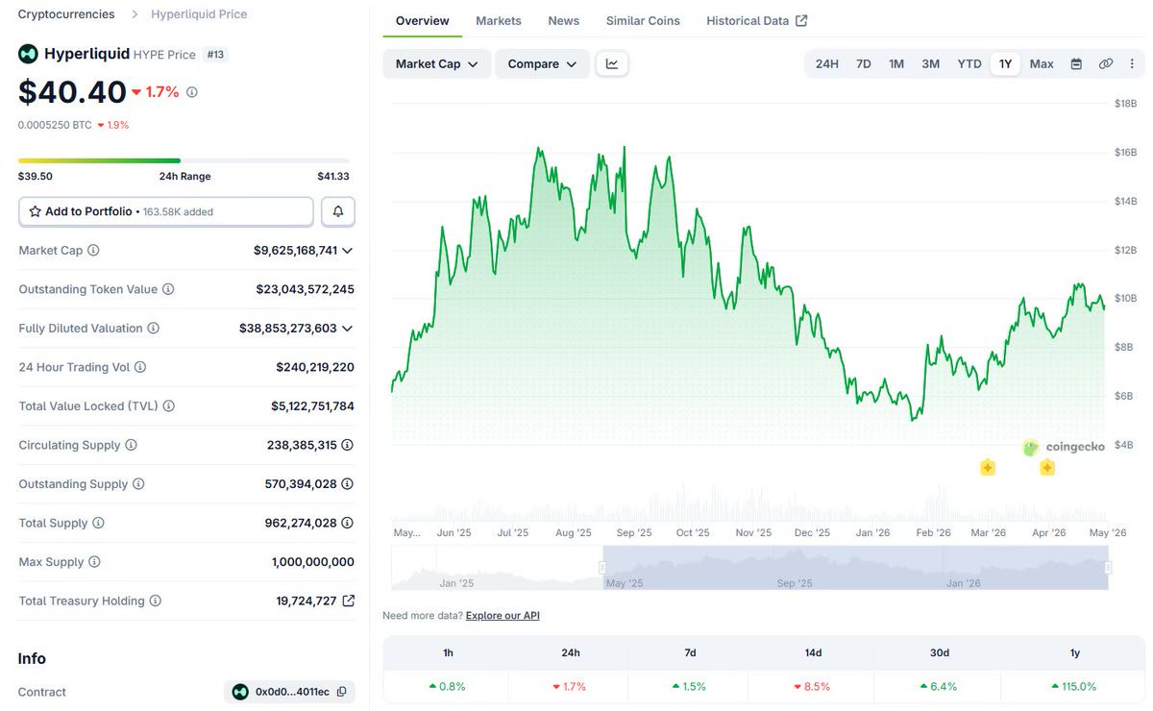The width and height of the screenshot is (1153, 711).
Task: Click info icon beside Outstanding Token Value
Action: coord(168,289)
